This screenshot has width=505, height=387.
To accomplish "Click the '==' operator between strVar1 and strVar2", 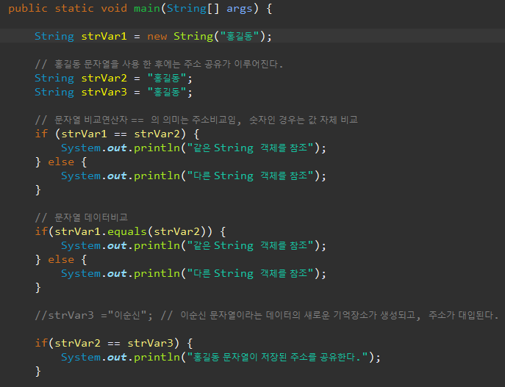I will pos(121,134).
